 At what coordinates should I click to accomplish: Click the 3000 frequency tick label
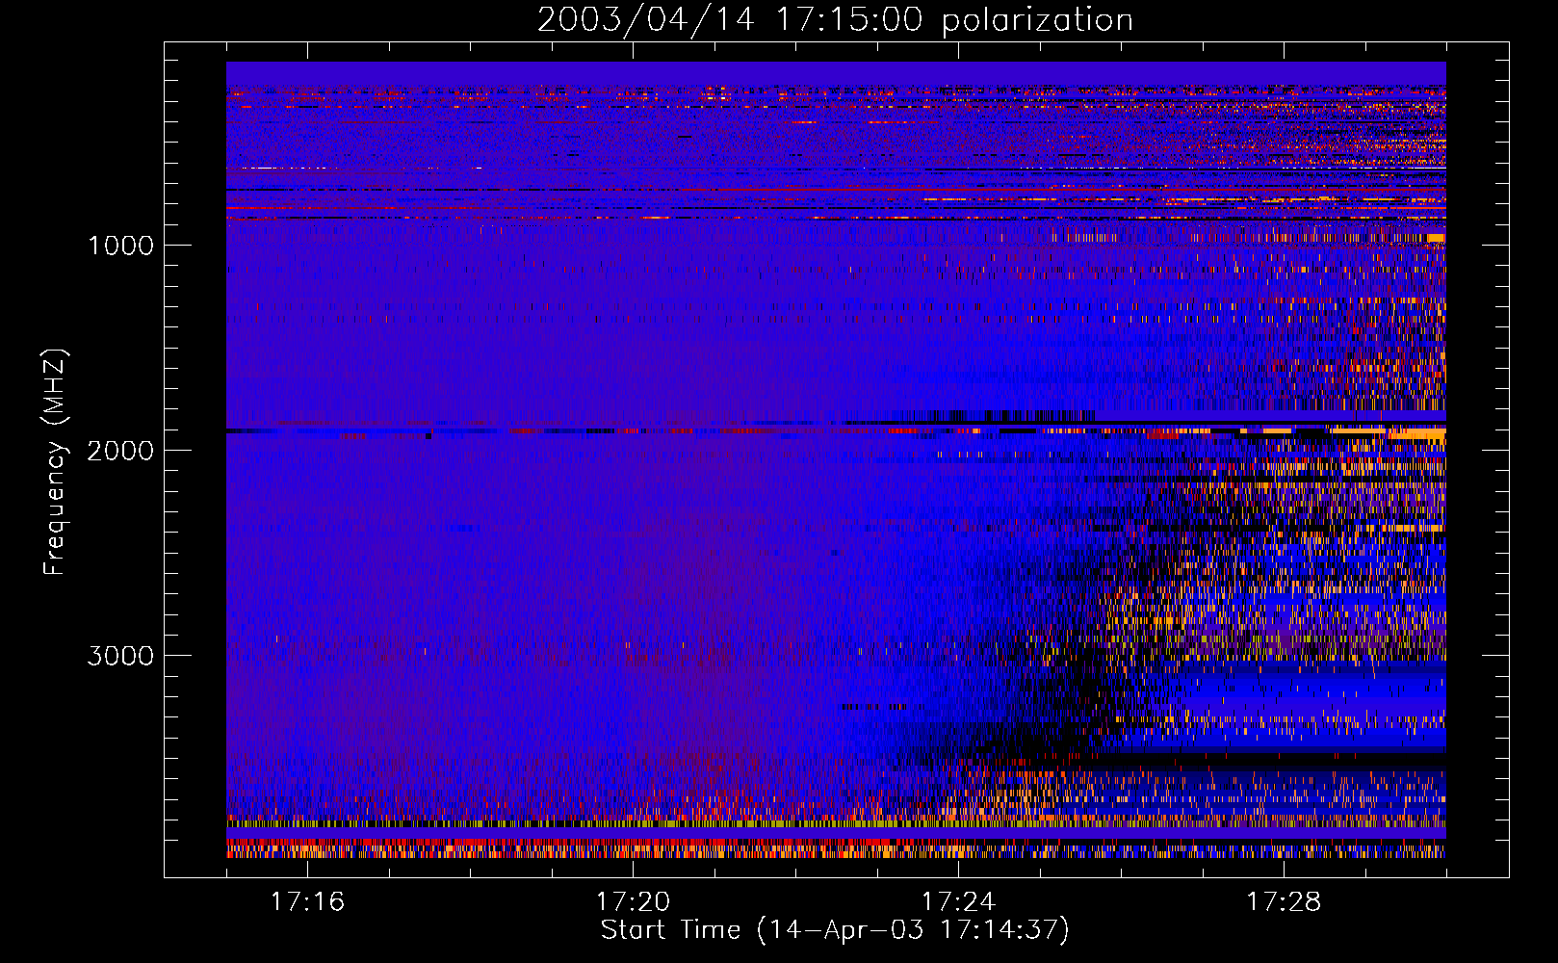(x=120, y=656)
